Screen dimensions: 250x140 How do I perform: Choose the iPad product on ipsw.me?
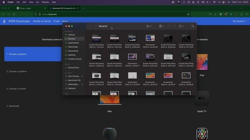(202, 65)
